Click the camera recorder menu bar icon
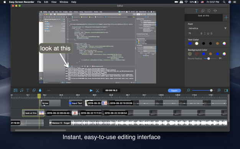The width and height of the screenshot is (240, 149). 176,2
